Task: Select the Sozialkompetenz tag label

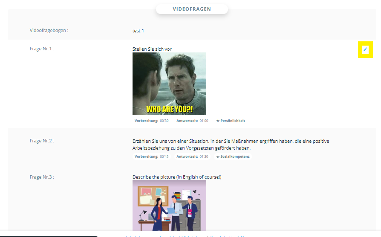Action: pos(235,157)
